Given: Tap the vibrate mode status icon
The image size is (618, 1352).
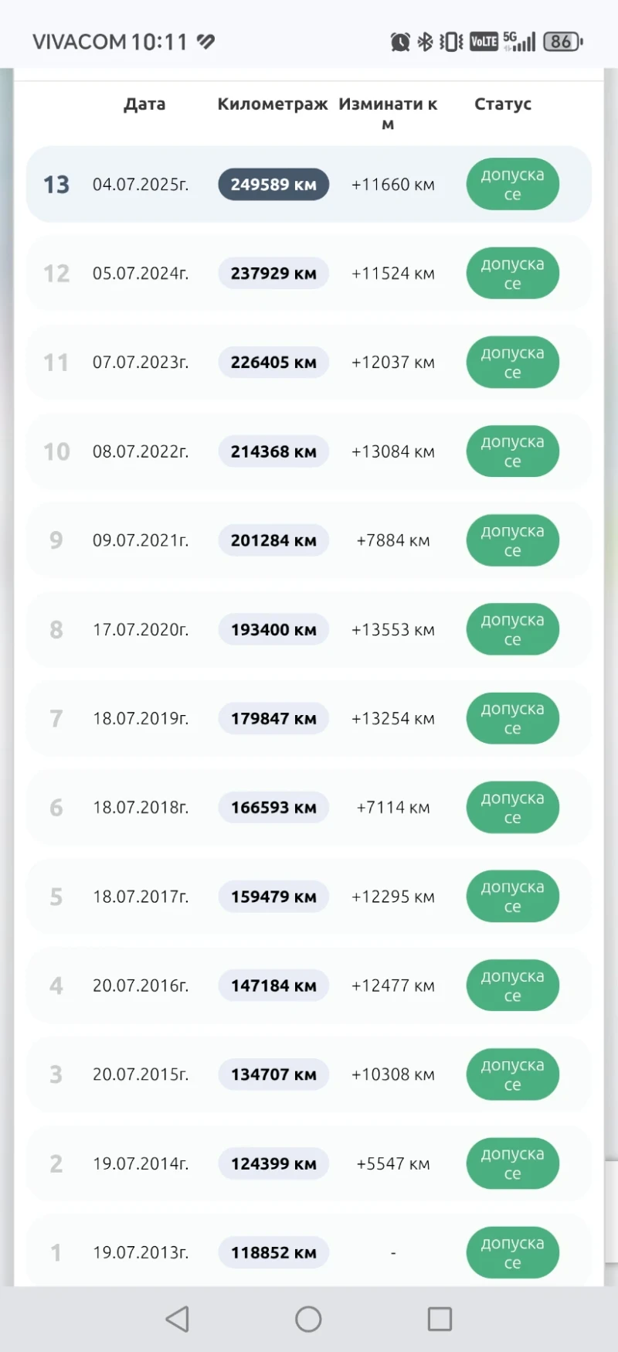Looking at the screenshot, I should pos(451,42).
